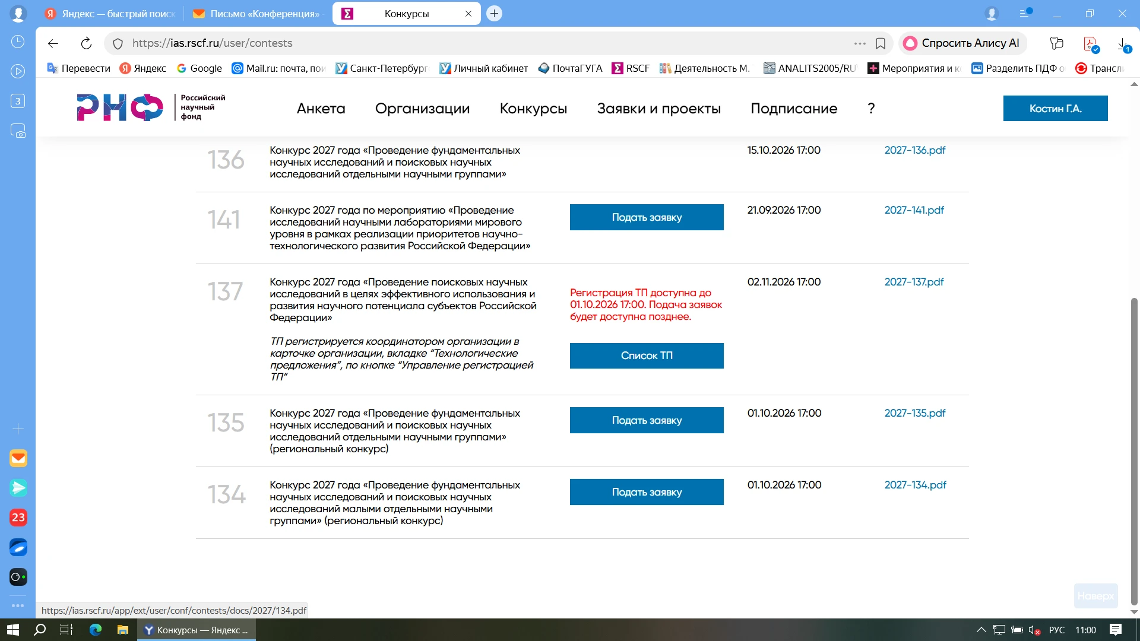The image size is (1140, 641).
Task: Open the Mail icon in the sidebar
Action: click(18, 458)
